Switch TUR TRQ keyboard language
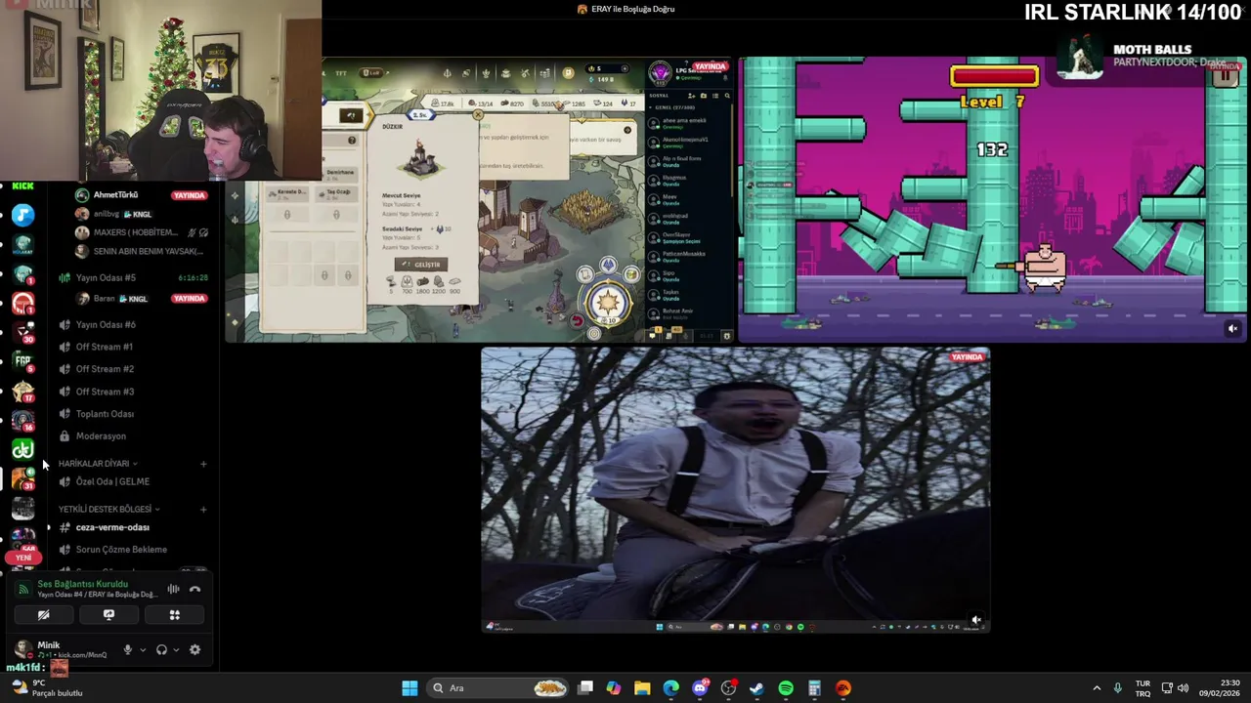1251x703 pixels. coord(1143,688)
